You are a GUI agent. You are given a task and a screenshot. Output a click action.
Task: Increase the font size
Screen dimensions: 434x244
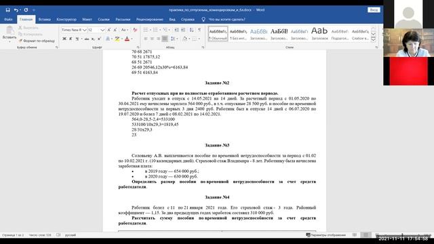pyautogui.click(x=109, y=30)
